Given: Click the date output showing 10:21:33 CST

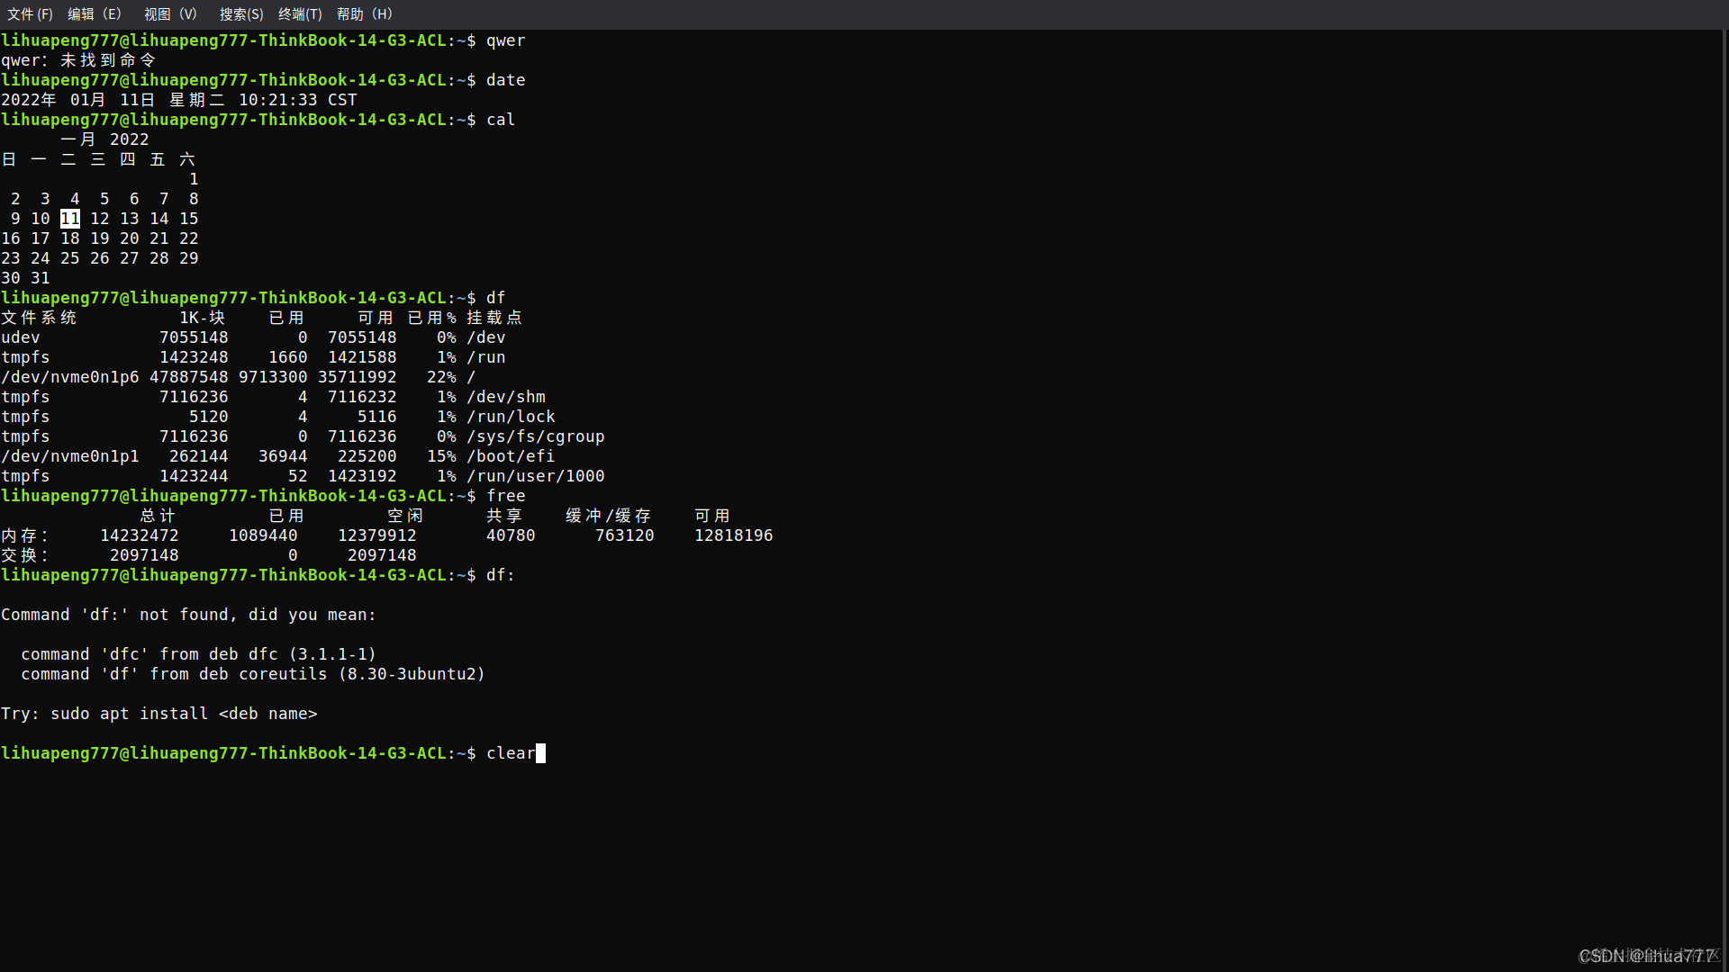Looking at the screenshot, I should (x=179, y=100).
